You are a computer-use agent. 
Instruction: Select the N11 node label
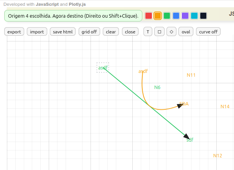pyautogui.click(x=191, y=75)
